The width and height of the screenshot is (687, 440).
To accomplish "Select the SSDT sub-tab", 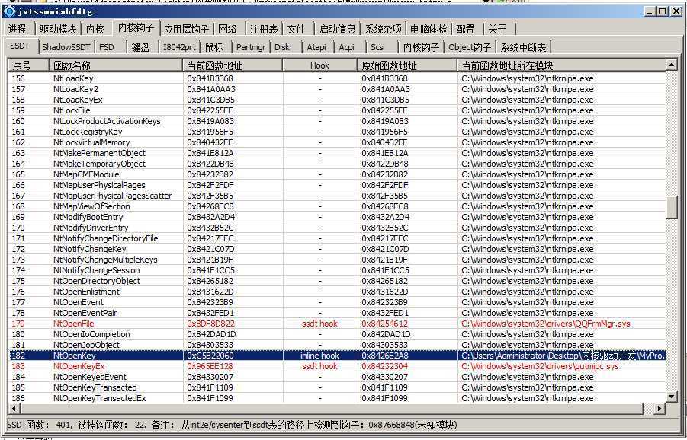I will coord(20,46).
